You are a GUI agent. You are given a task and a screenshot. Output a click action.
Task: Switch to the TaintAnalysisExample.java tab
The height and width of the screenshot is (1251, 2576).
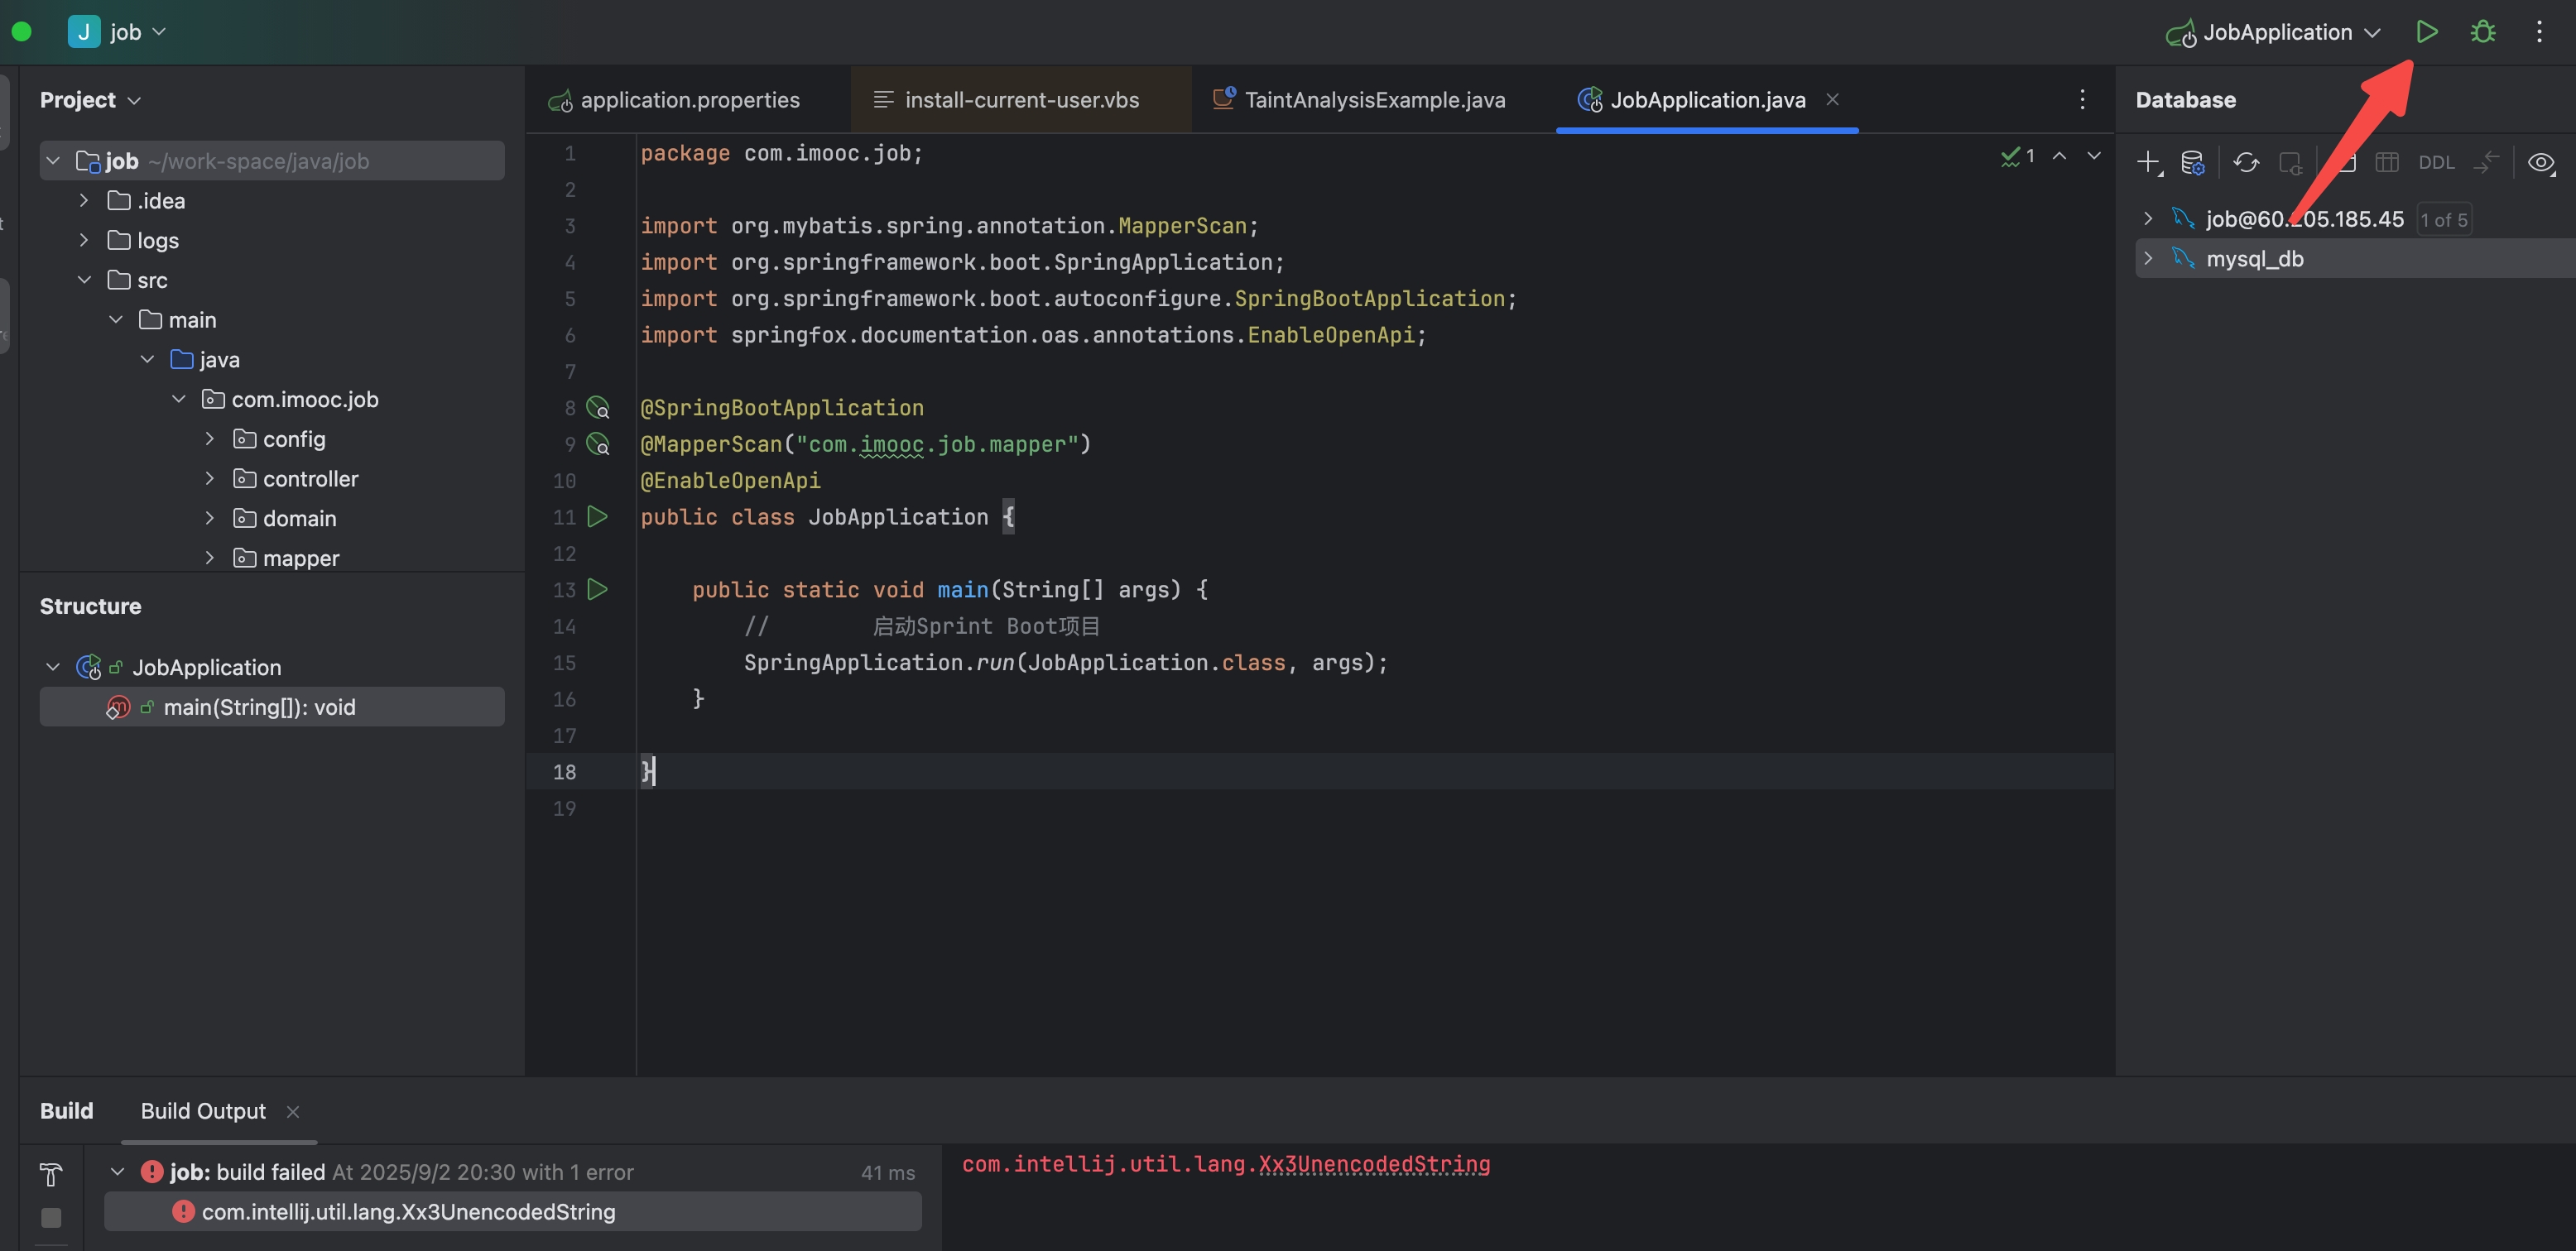coord(1360,100)
